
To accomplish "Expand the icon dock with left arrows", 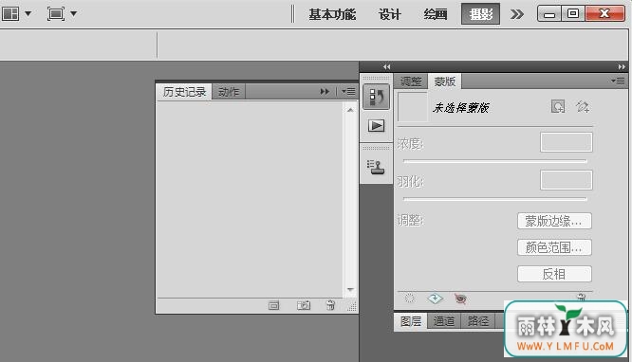I will [x=386, y=67].
